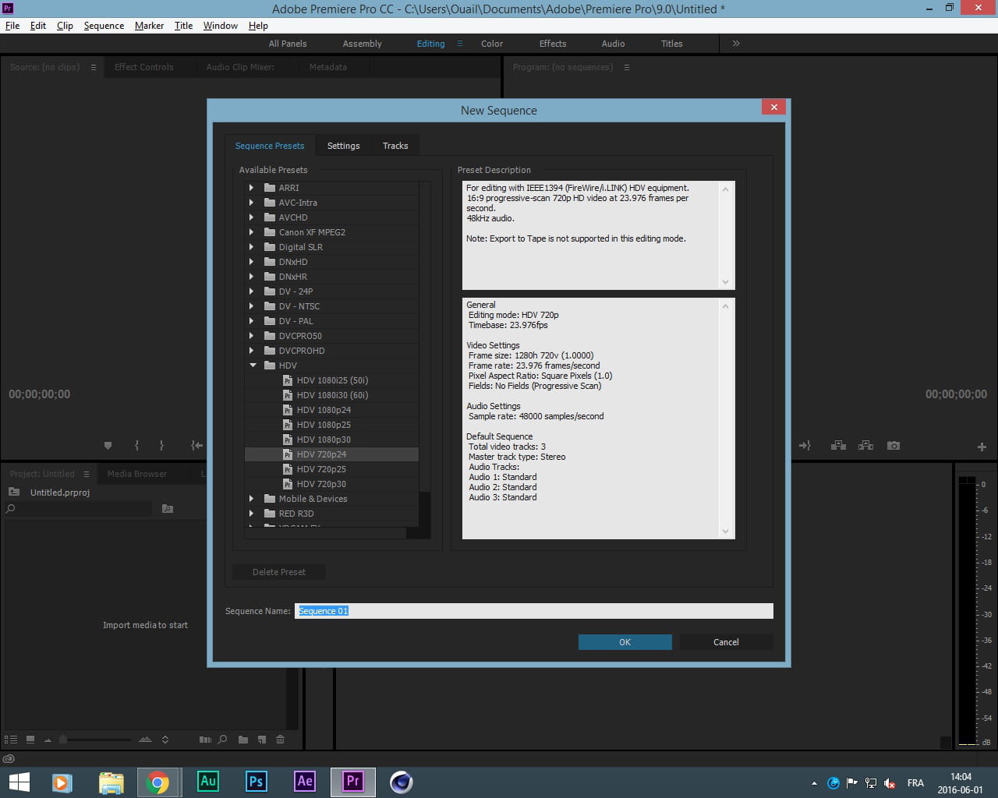The height and width of the screenshot is (798, 998).
Task: Show workspace overflow chevrons
Action: click(x=736, y=44)
